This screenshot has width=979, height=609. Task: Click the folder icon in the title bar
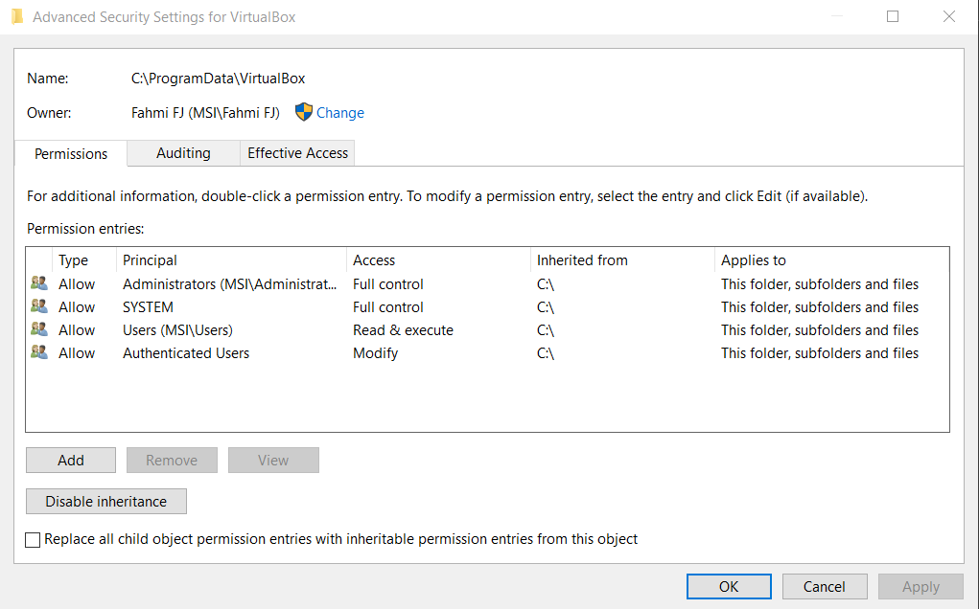click(17, 16)
